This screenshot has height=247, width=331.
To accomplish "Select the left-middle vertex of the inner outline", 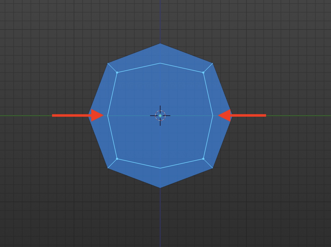I will point(108,116).
